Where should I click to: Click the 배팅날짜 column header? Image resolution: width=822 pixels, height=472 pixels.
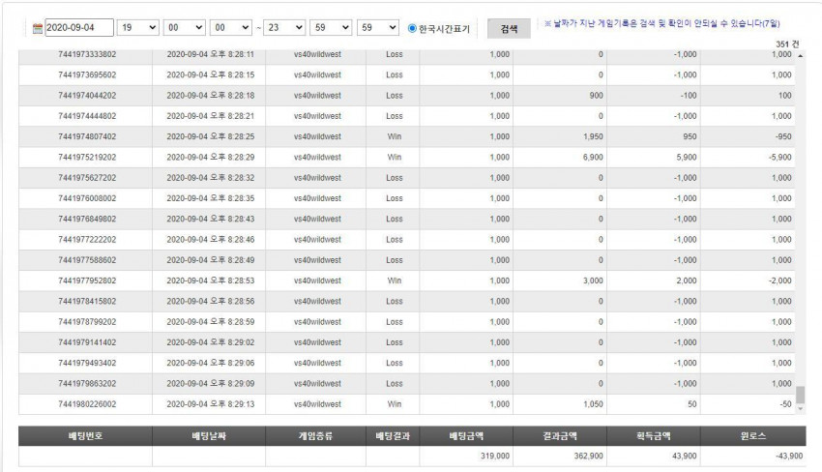pyautogui.click(x=209, y=436)
